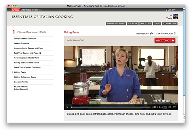Viewport: 192px width, 132px height.
Task: Click the NEXT TOPIC button
Action: 165,41
